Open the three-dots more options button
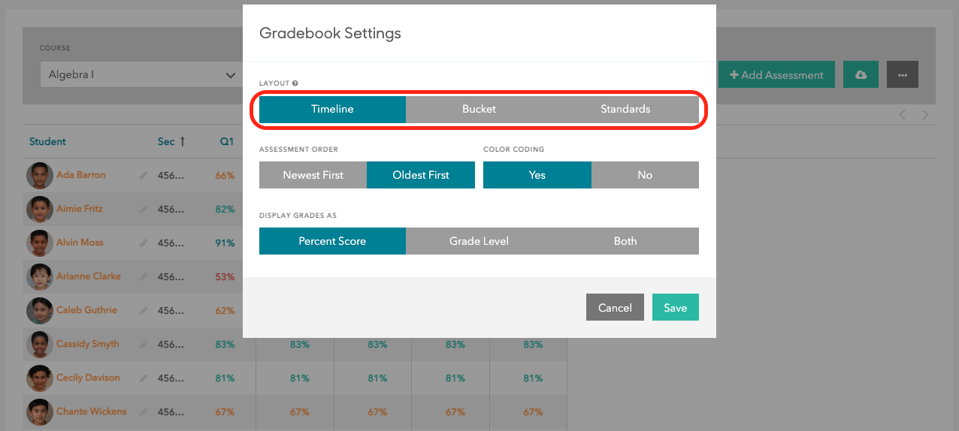This screenshot has height=431, width=959. (902, 75)
